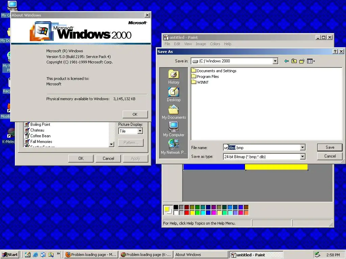
Task: Pick the white swatch in Paint palette
Action: tap(176, 212)
